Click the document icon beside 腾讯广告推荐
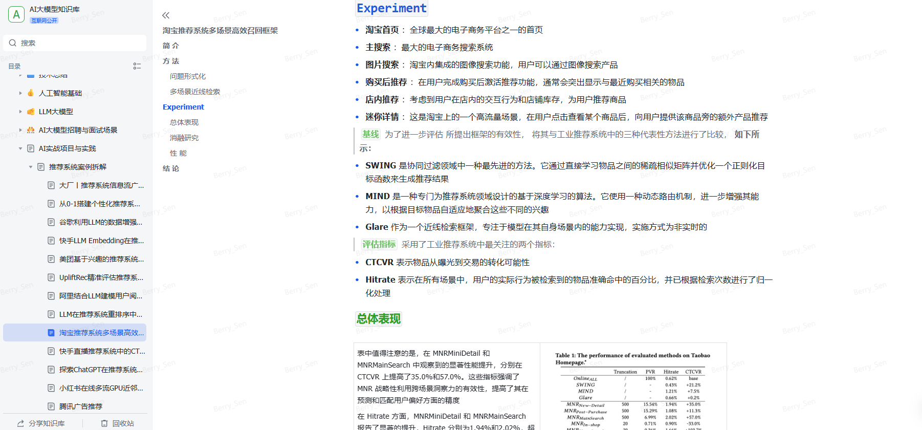This screenshot has width=922, height=430. (51, 406)
